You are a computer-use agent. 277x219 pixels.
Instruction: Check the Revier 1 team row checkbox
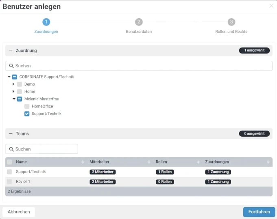click(x=9, y=181)
